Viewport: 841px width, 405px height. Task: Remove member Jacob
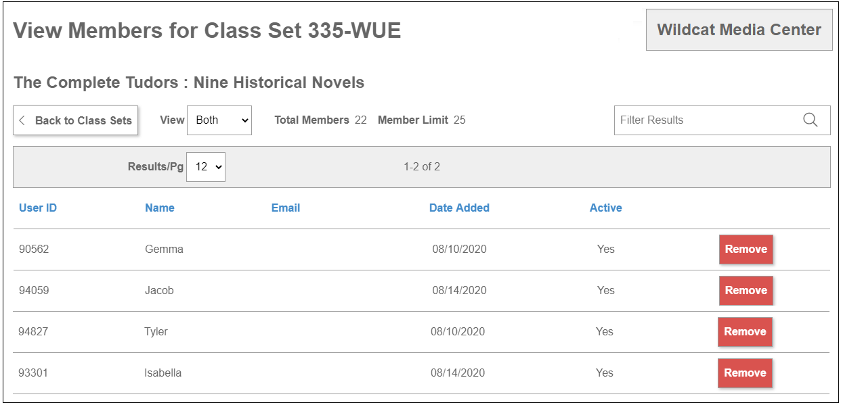tap(746, 290)
